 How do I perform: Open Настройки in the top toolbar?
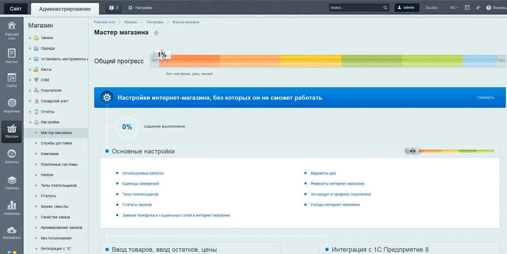tap(140, 8)
